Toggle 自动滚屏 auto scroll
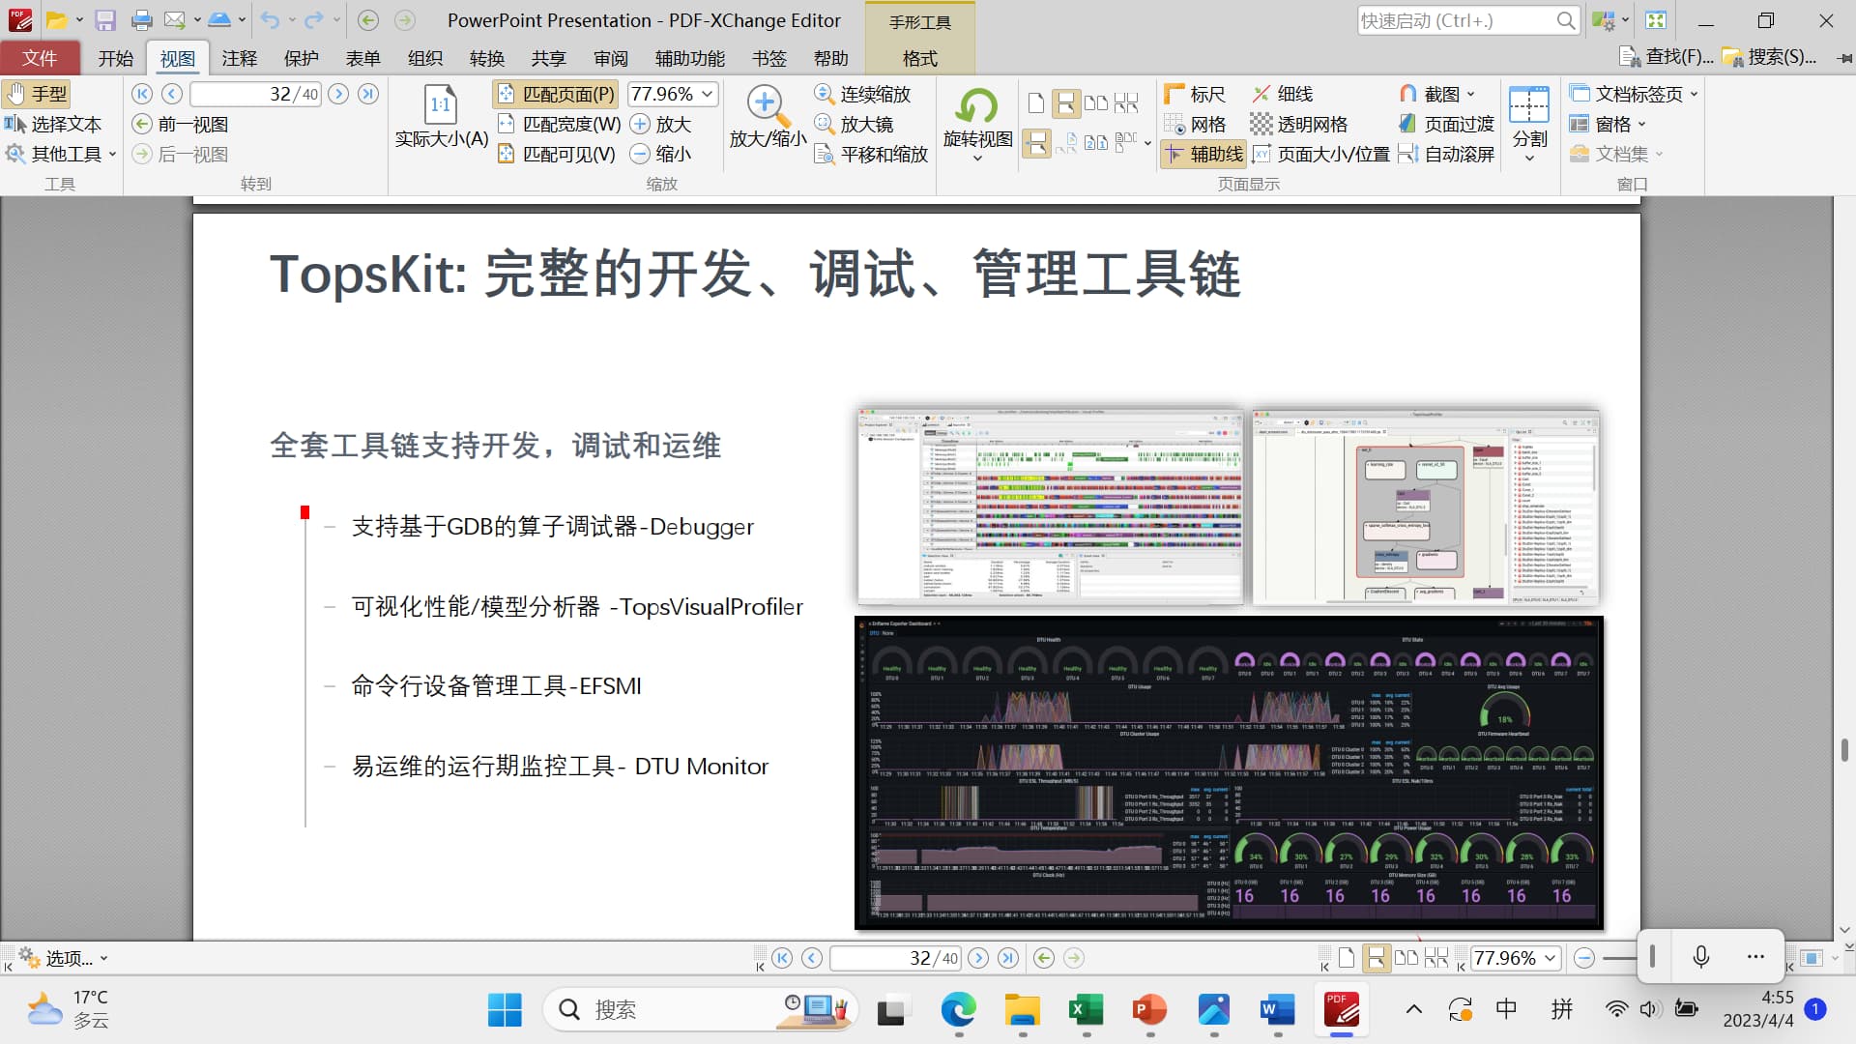This screenshot has height=1044, width=1856. 1447,154
